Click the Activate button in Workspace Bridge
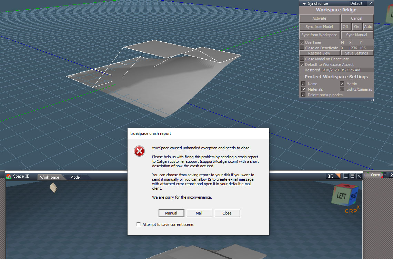Screen dimensions: 393x259 pos(320,18)
